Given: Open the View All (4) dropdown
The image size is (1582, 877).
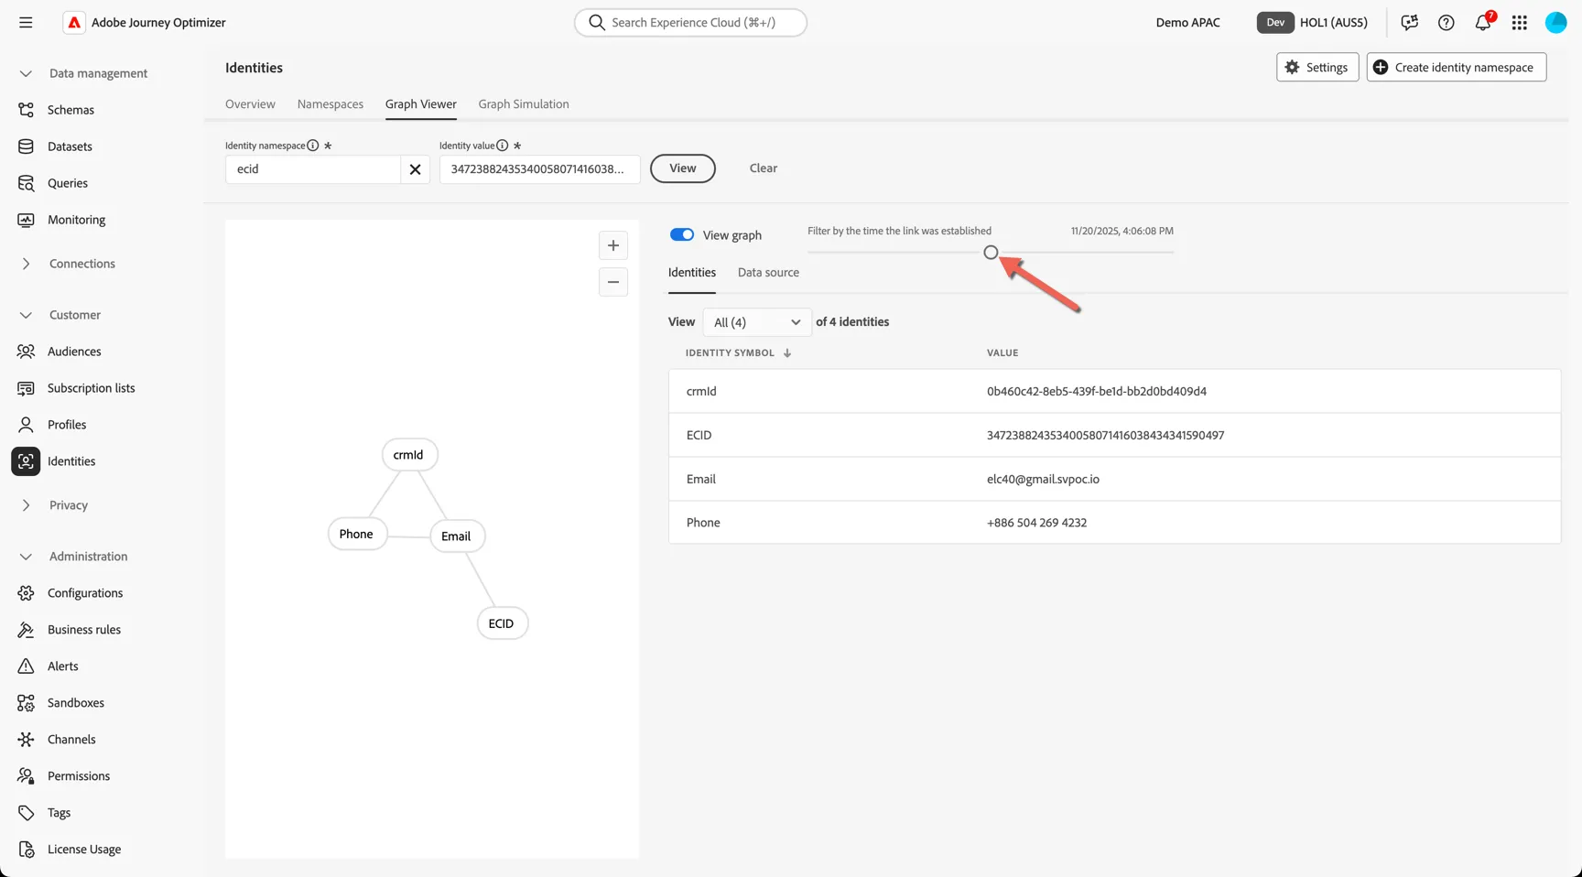Looking at the screenshot, I should (756, 322).
